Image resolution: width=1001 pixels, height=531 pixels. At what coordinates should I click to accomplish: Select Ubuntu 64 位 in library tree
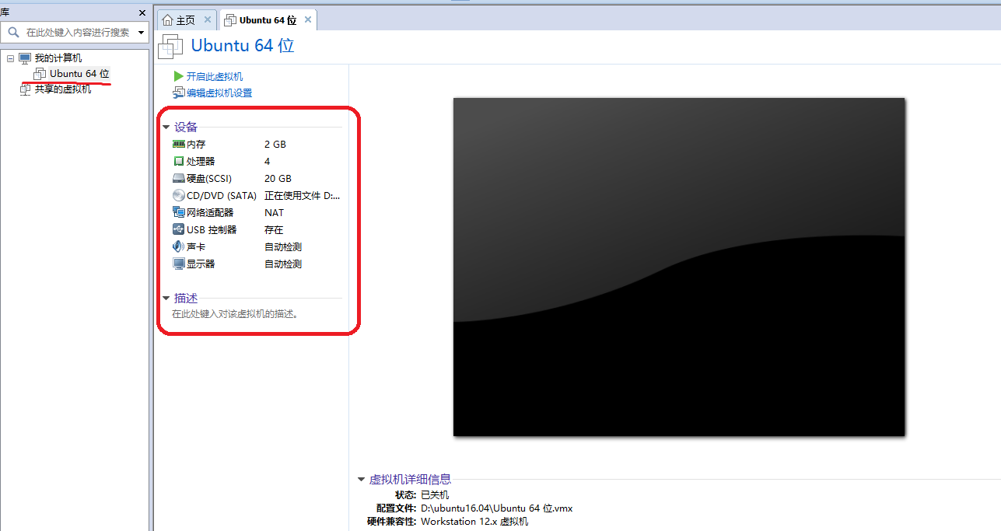click(79, 74)
